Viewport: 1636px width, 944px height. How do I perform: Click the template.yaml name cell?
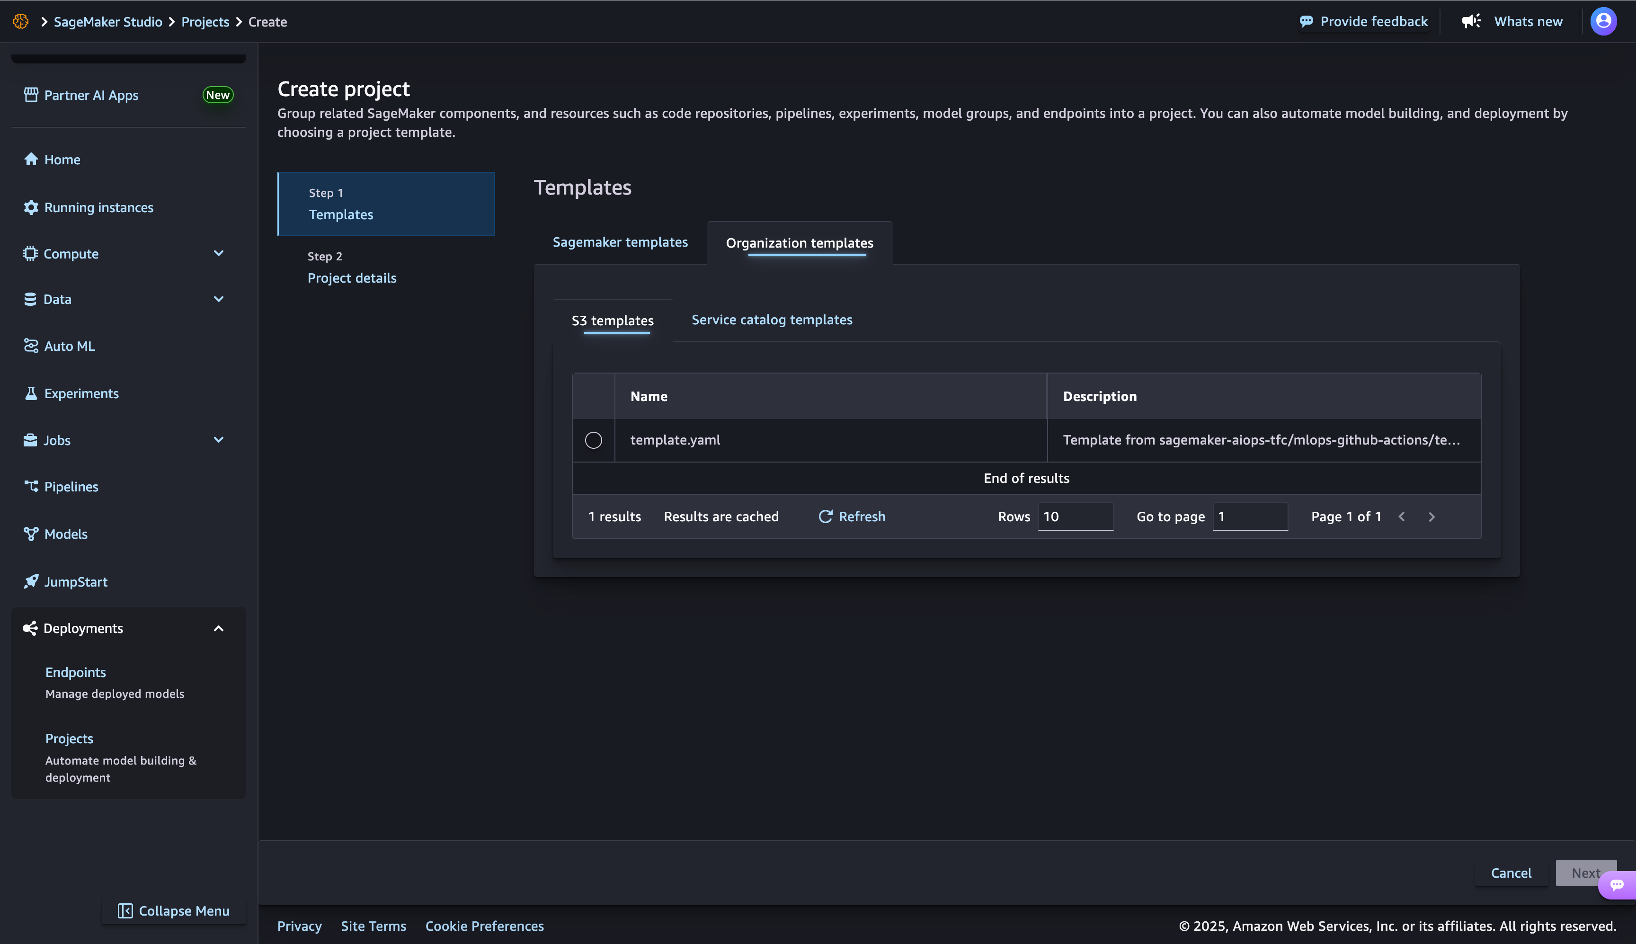tap(830, 440)
